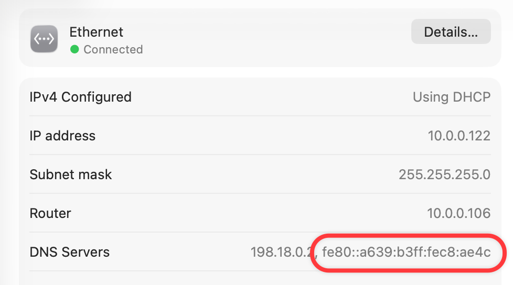The image size is (513, 285).
Task: Click the Subnet mask label
Action: pyautogui.click(x=71, y=174)
